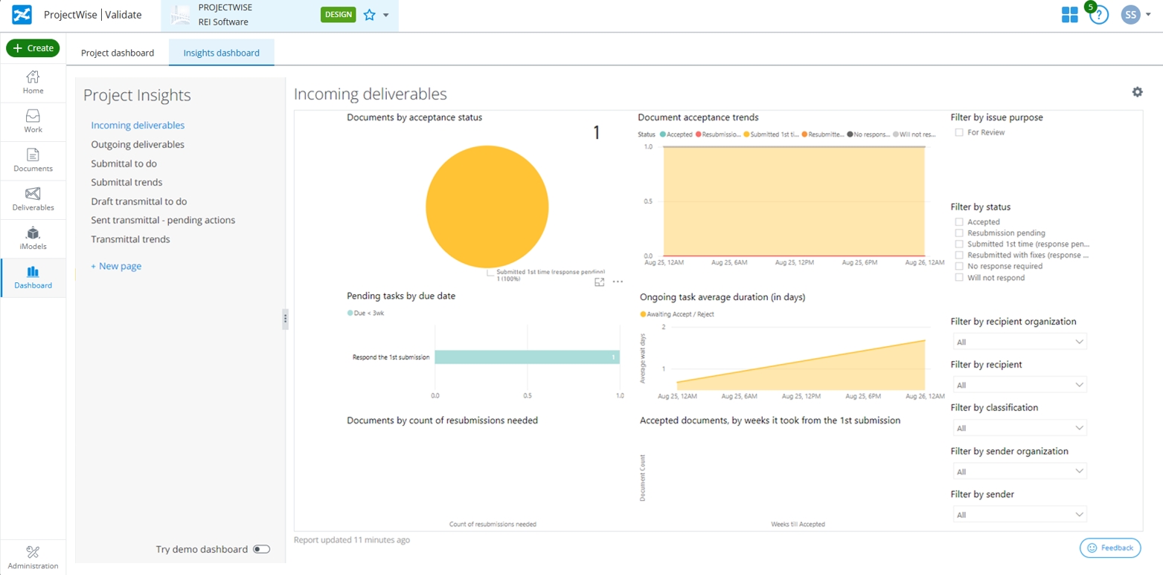Expand the project selector dropdown arrow
This screenshot has width=1163, height=575.
pos(385,16)
